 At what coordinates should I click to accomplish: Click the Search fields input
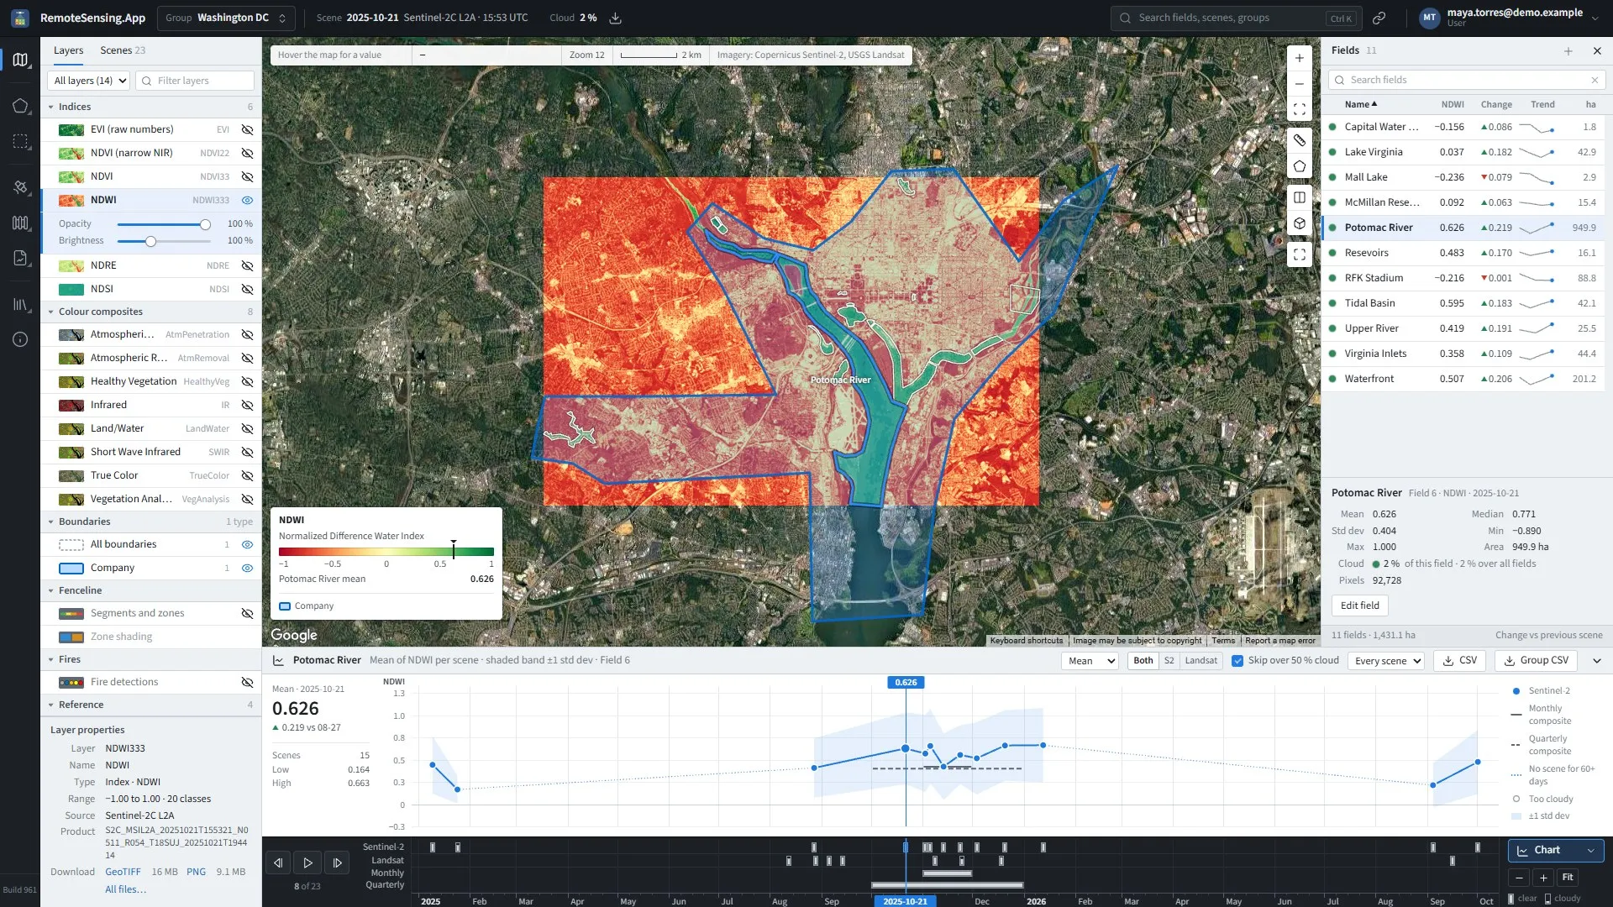click(1467, 80)
